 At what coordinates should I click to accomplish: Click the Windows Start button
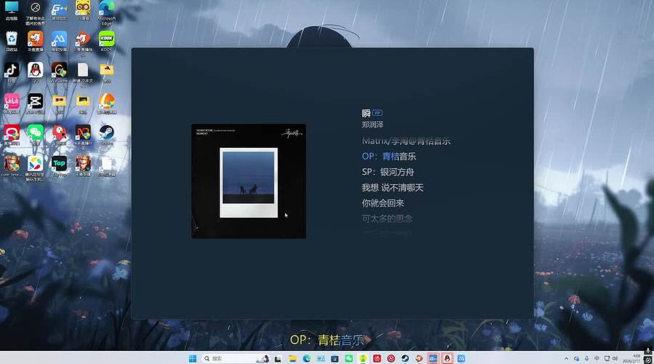192,359
